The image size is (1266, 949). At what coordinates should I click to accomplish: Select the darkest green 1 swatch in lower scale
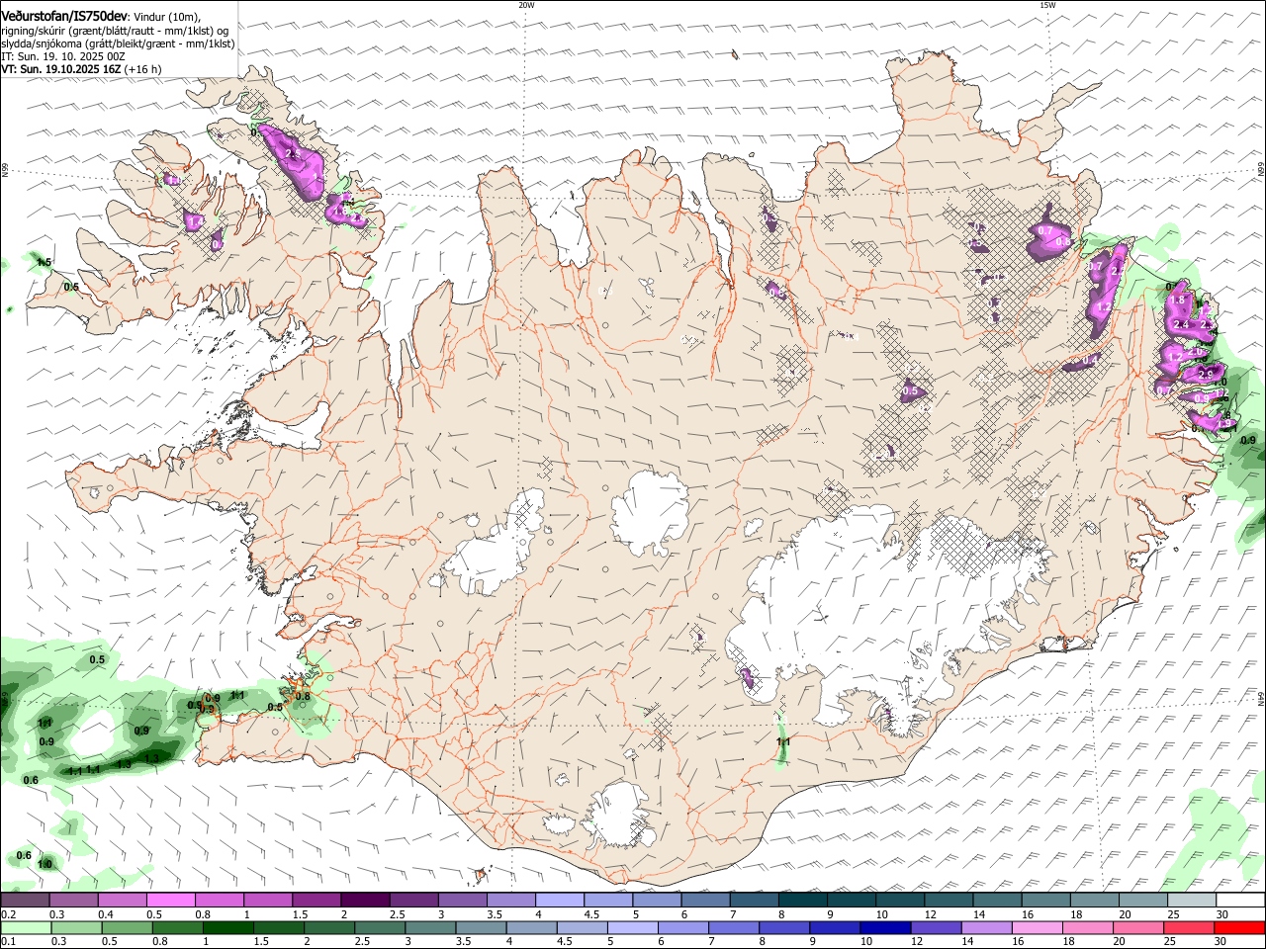click(x=228, y=927)
